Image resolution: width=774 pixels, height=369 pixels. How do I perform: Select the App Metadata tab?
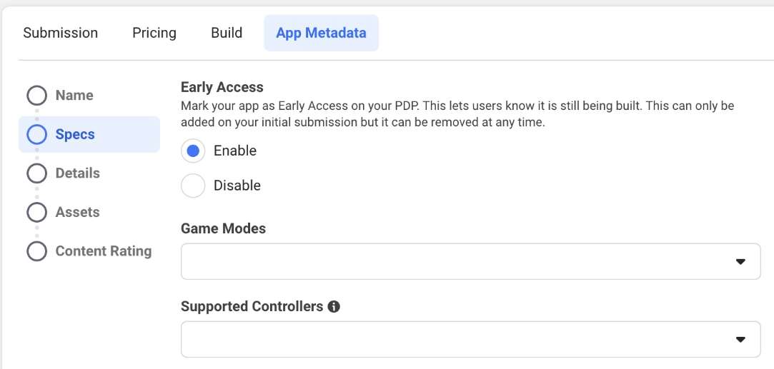click(322, 33)
